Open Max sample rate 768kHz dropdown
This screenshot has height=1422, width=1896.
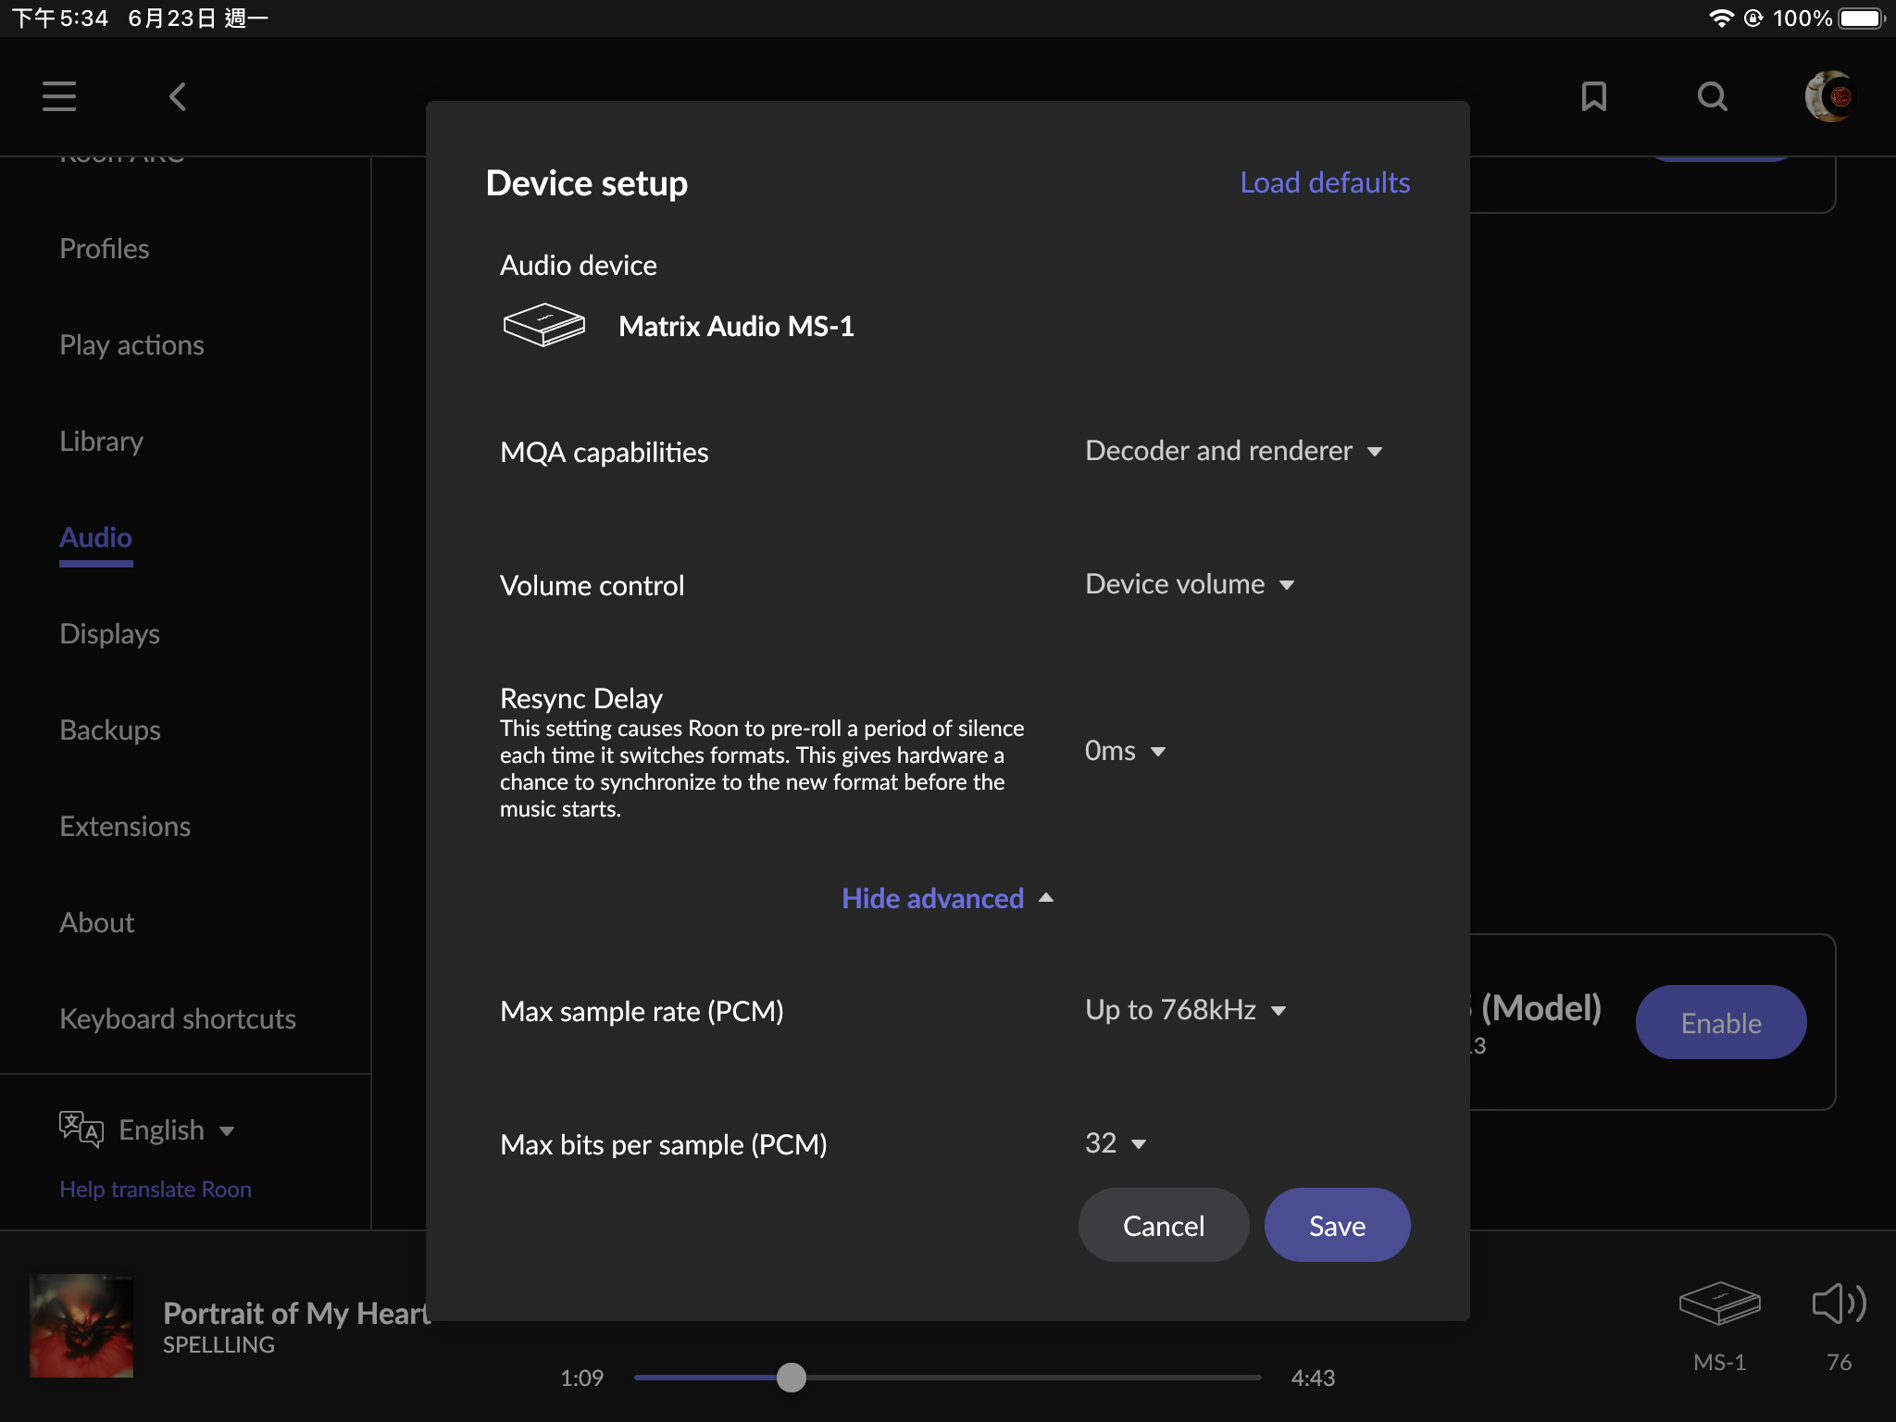[1185, 1010]
